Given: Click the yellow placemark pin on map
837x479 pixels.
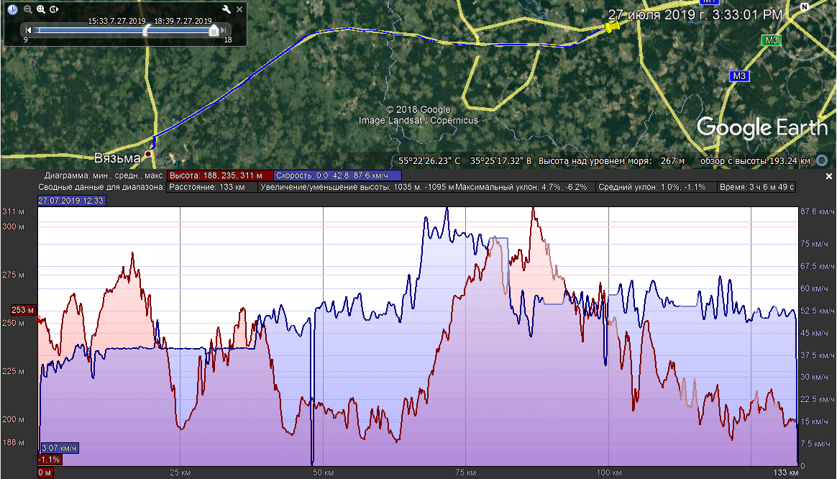Looking at the screenshot, I should (611, 27).
